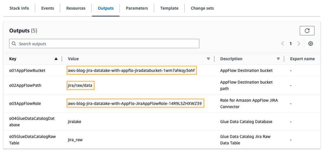Open outputs table preferences gear
Image resolution: width=325 pixels, height=152 pixels.
point(310,44)
